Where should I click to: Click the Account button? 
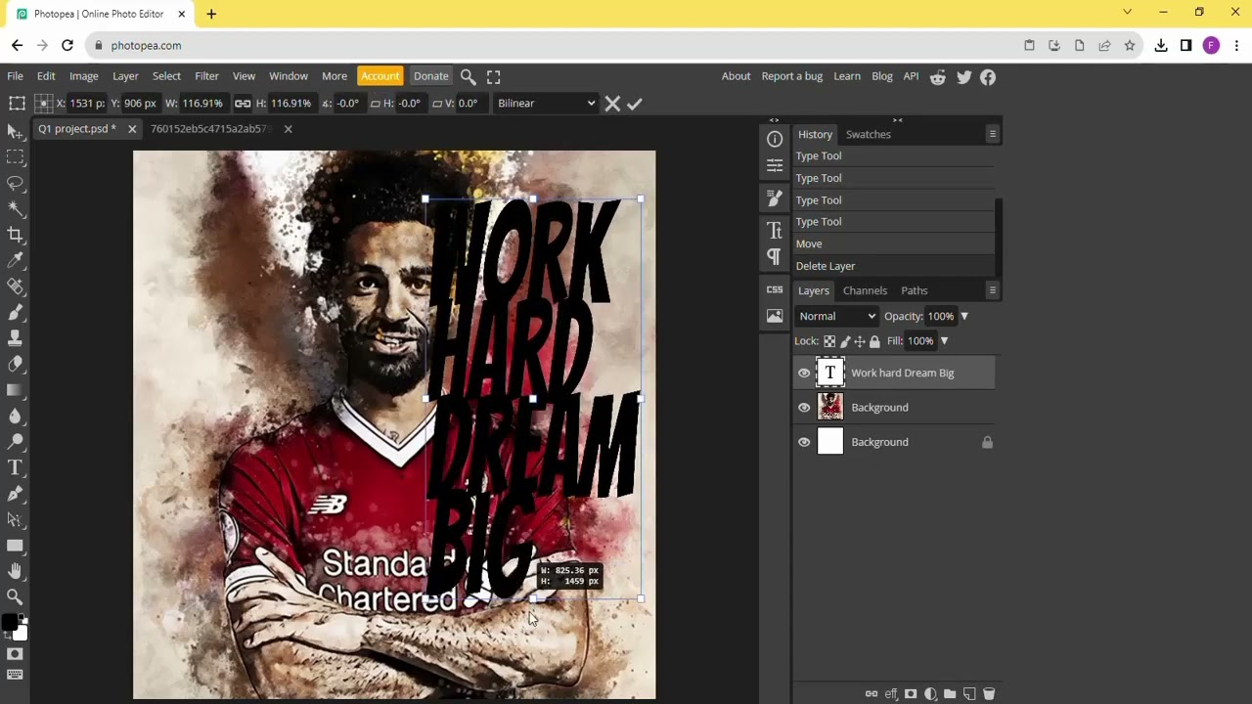[380, 76]
